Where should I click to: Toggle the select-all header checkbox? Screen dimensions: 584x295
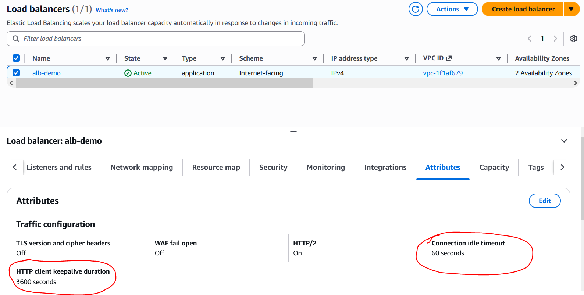pos(16,58)
